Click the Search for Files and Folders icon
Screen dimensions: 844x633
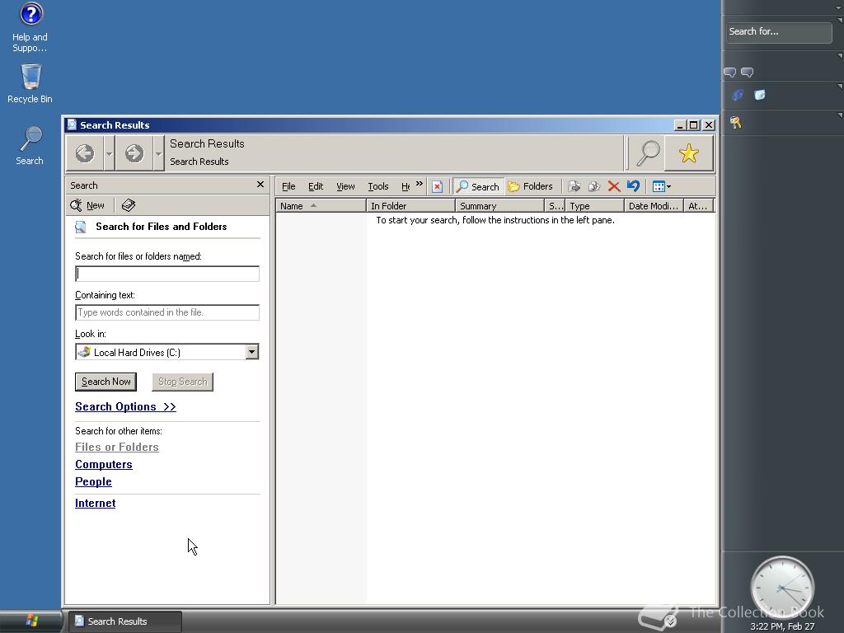[x=81, y=227]
